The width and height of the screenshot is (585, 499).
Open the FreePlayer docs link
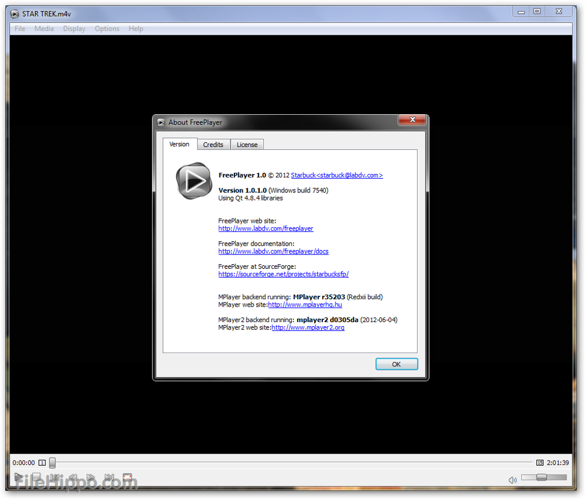tap(274, 252)
